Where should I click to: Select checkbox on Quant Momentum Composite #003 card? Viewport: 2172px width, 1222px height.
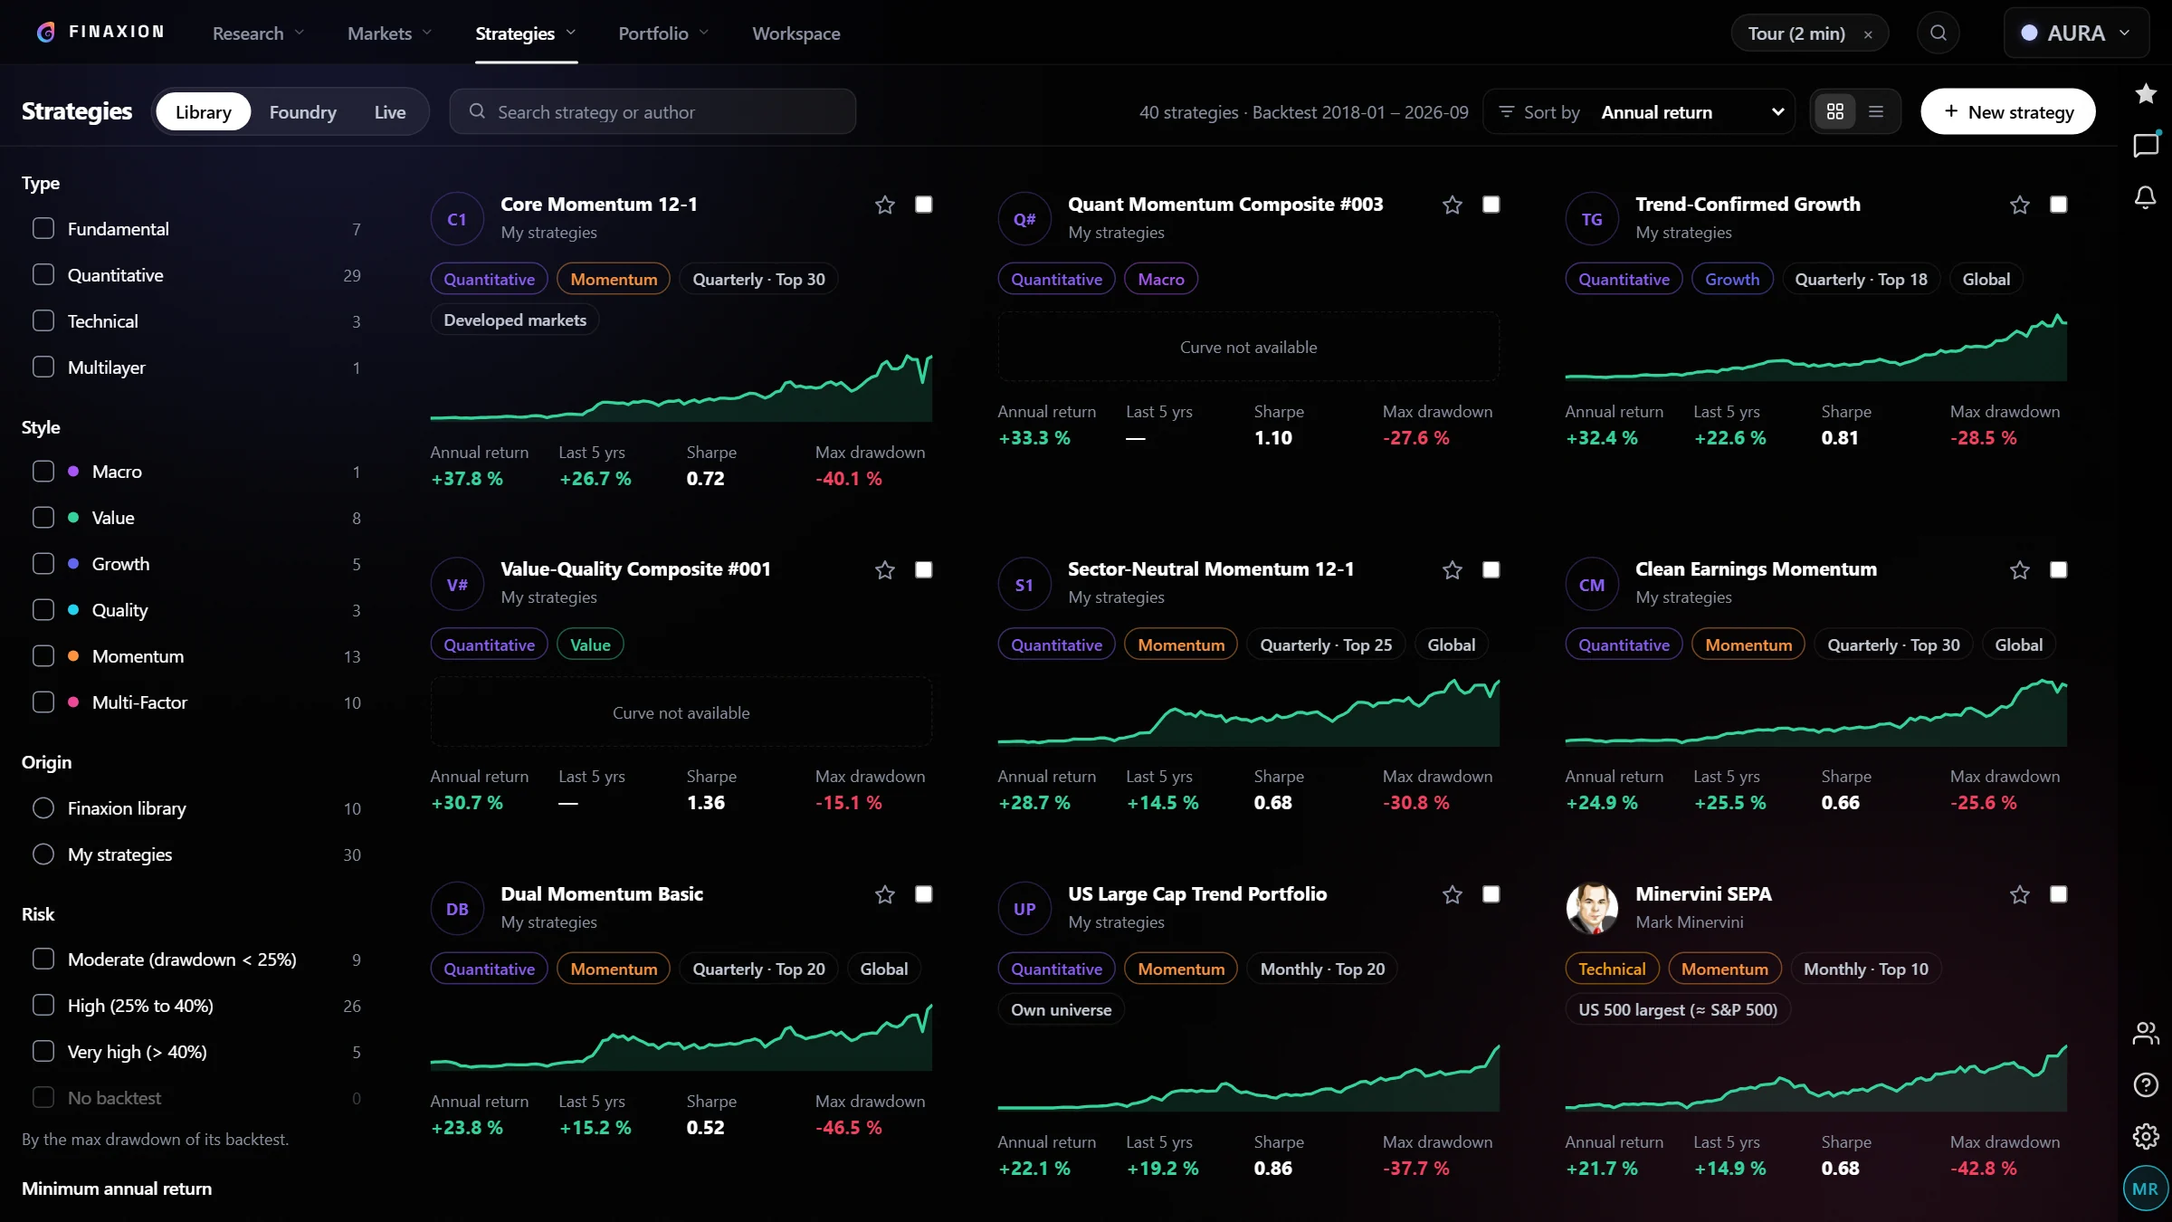coord(1491,205)
